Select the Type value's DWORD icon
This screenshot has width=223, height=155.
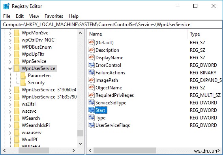pos(92,118)
